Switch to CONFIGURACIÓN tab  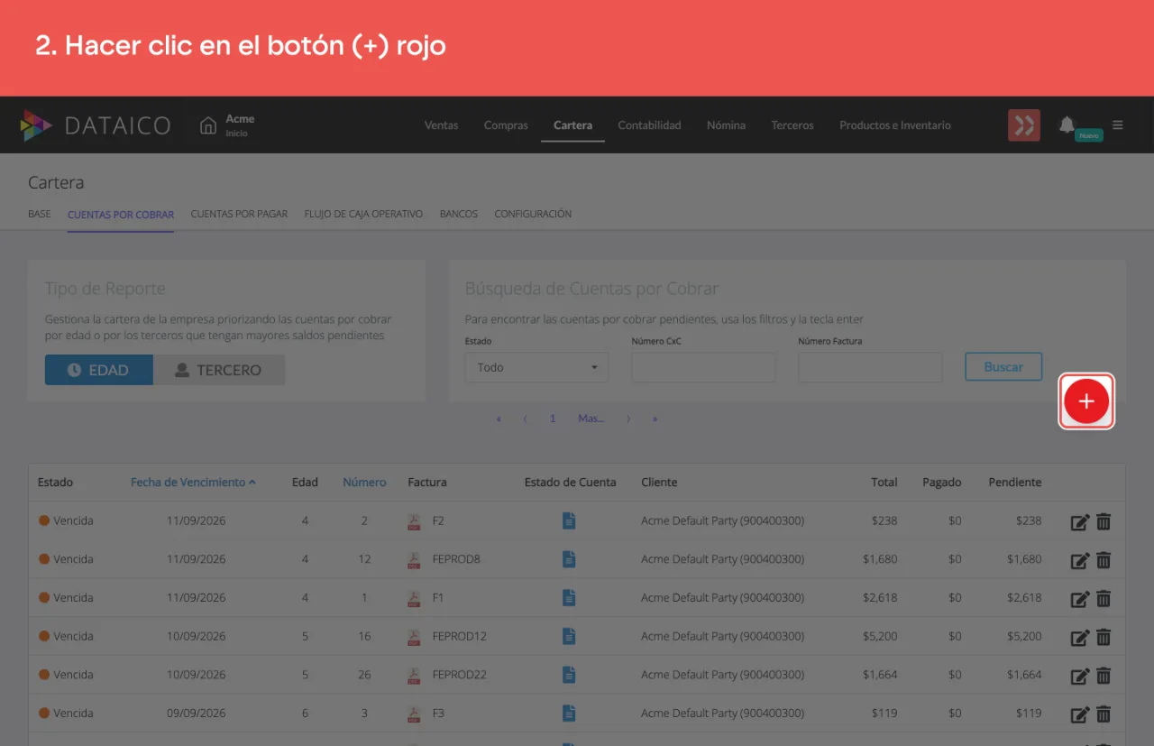(x=533, y=215)
